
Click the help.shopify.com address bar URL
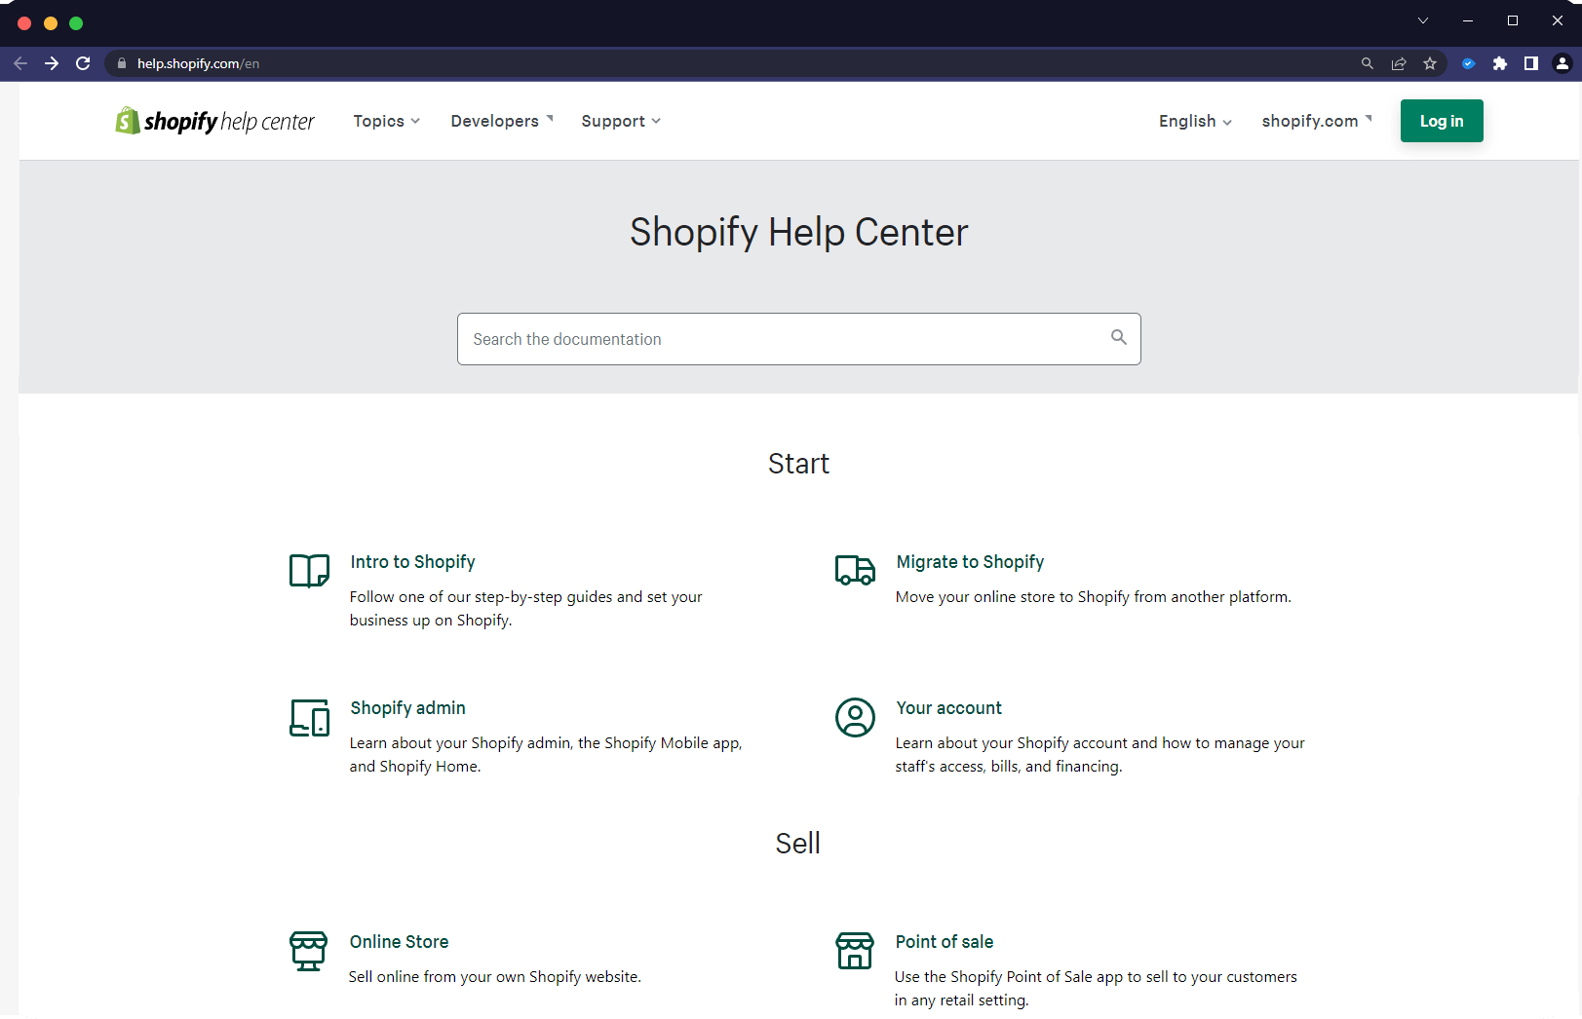pyautogui.click(x=198, y=63)
